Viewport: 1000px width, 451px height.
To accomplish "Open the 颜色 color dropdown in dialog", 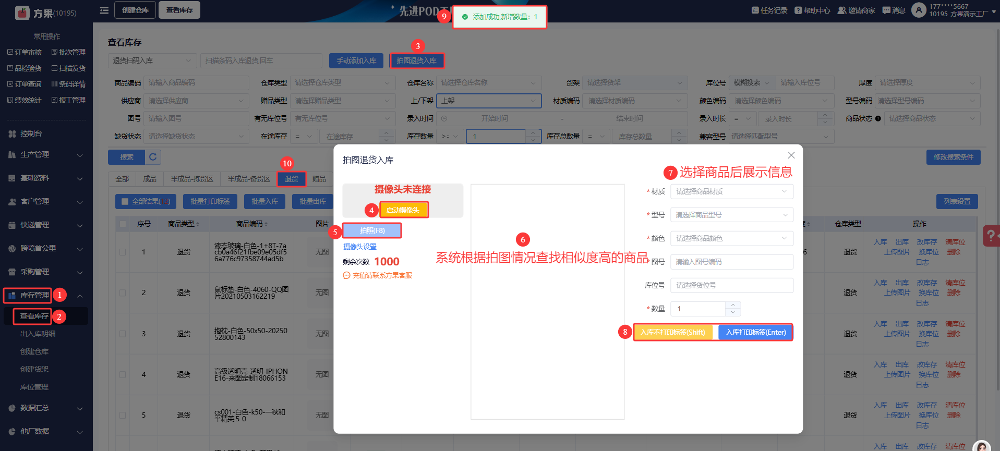I will [x=731, y=238].
